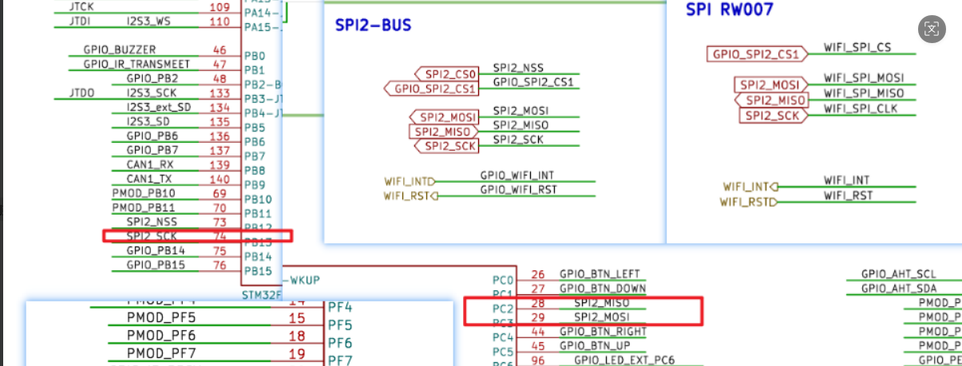Click the SPI RW007 block title
Image resolution: width=962 pixels, height=366 pixels.
(730, 10)
